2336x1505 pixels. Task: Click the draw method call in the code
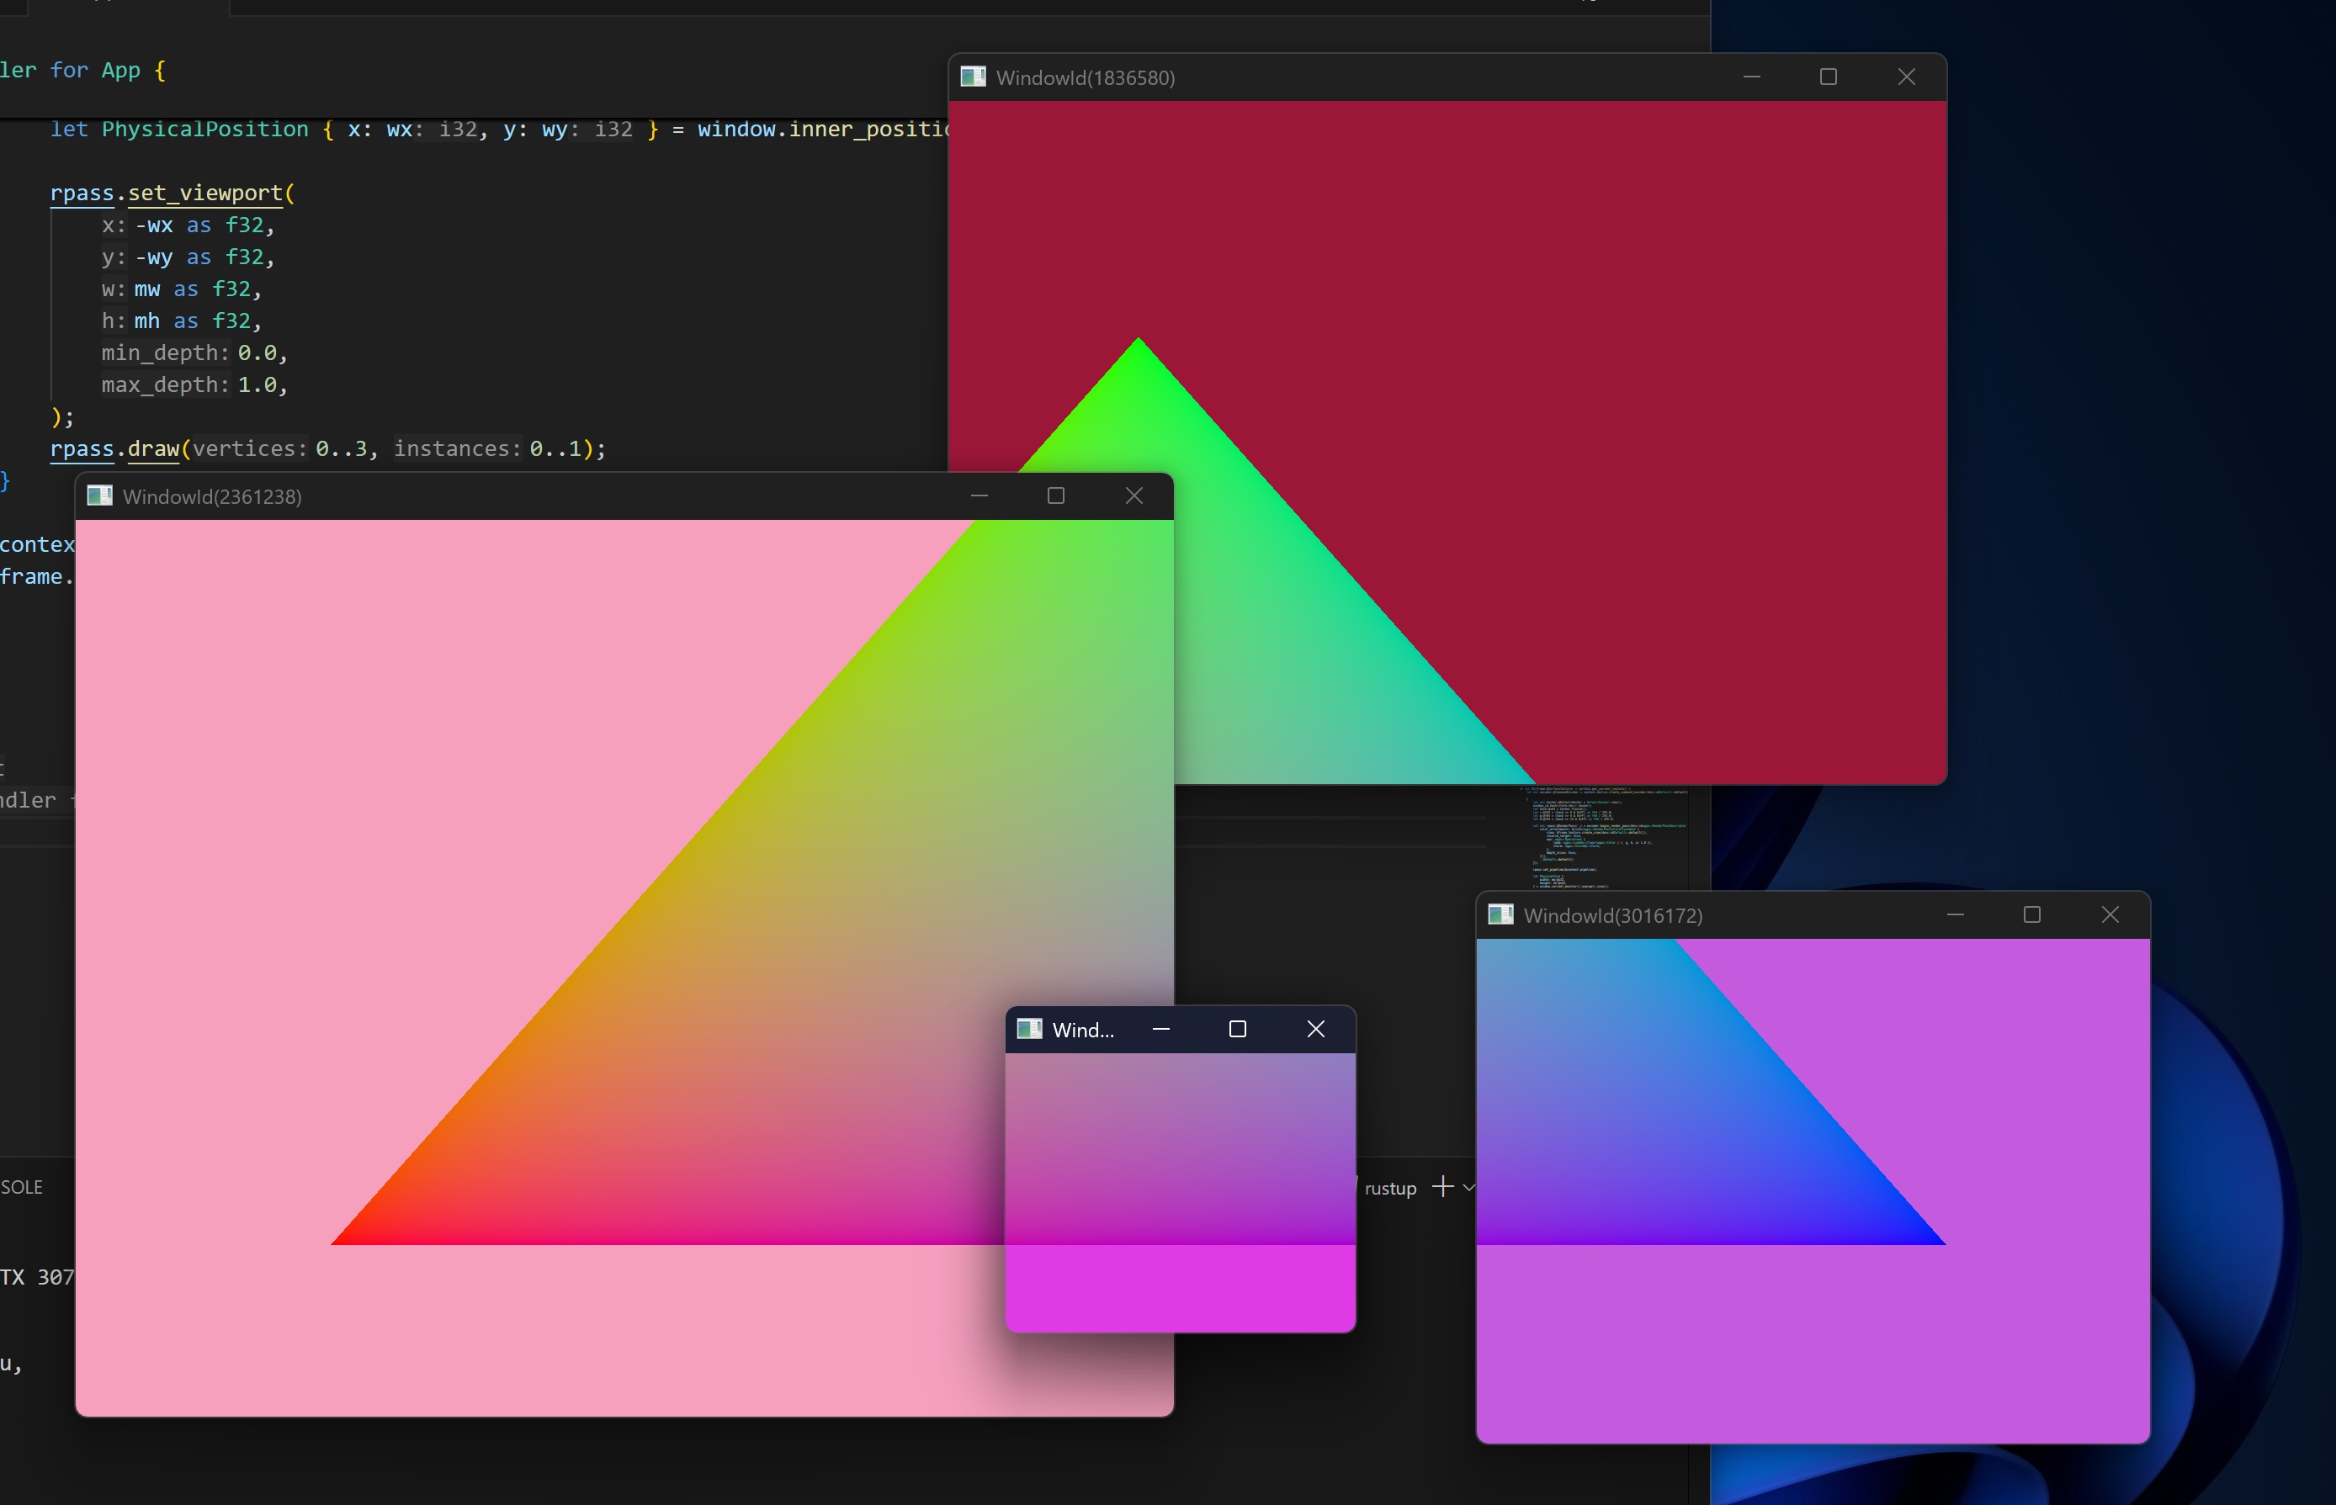153,448
